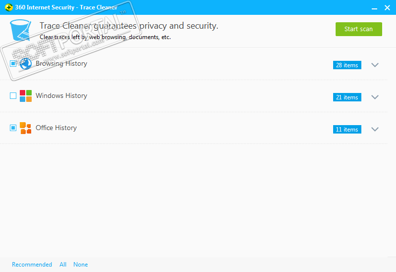Toggle the Browsing History checkbox
This screenshot has width=396, height=272.
tap(13, 64)
